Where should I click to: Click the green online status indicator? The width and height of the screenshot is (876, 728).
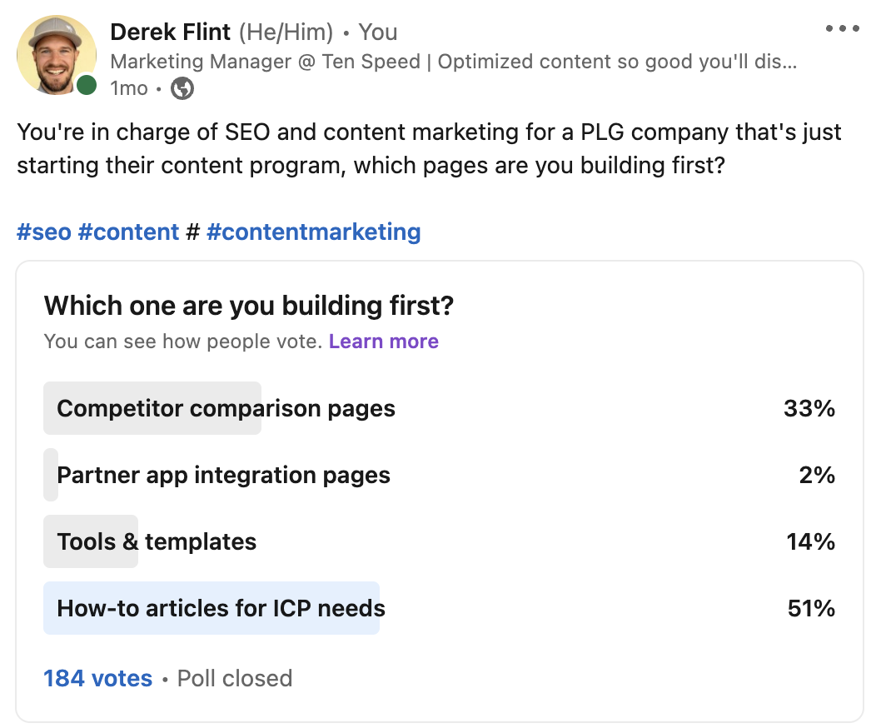(86, 86)
